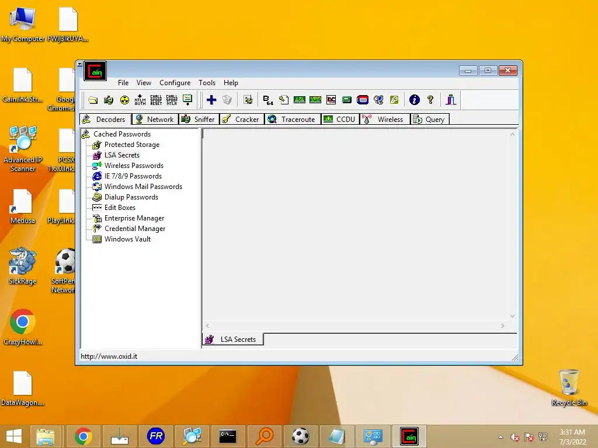
Task: Select Wireless Passwords in the tree
Action: click(134, 166)
